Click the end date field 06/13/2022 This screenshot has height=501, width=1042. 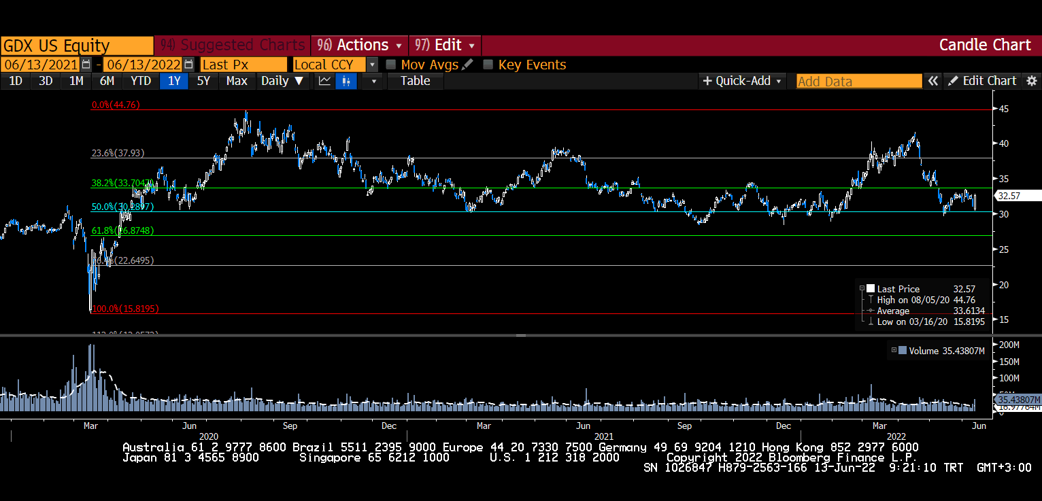[144, 65]
